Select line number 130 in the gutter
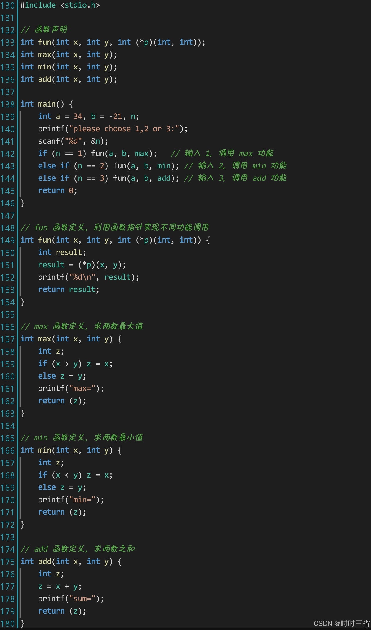 (8, 6)
